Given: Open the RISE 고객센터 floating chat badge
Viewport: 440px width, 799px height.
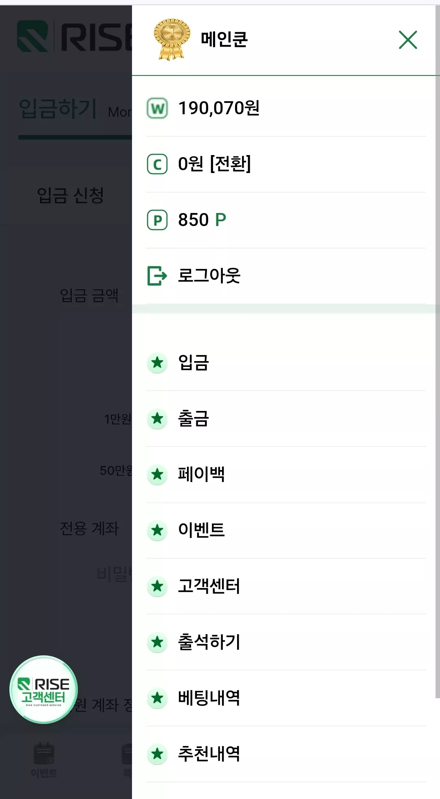Looking at the screenshot, I should [44, 690].
